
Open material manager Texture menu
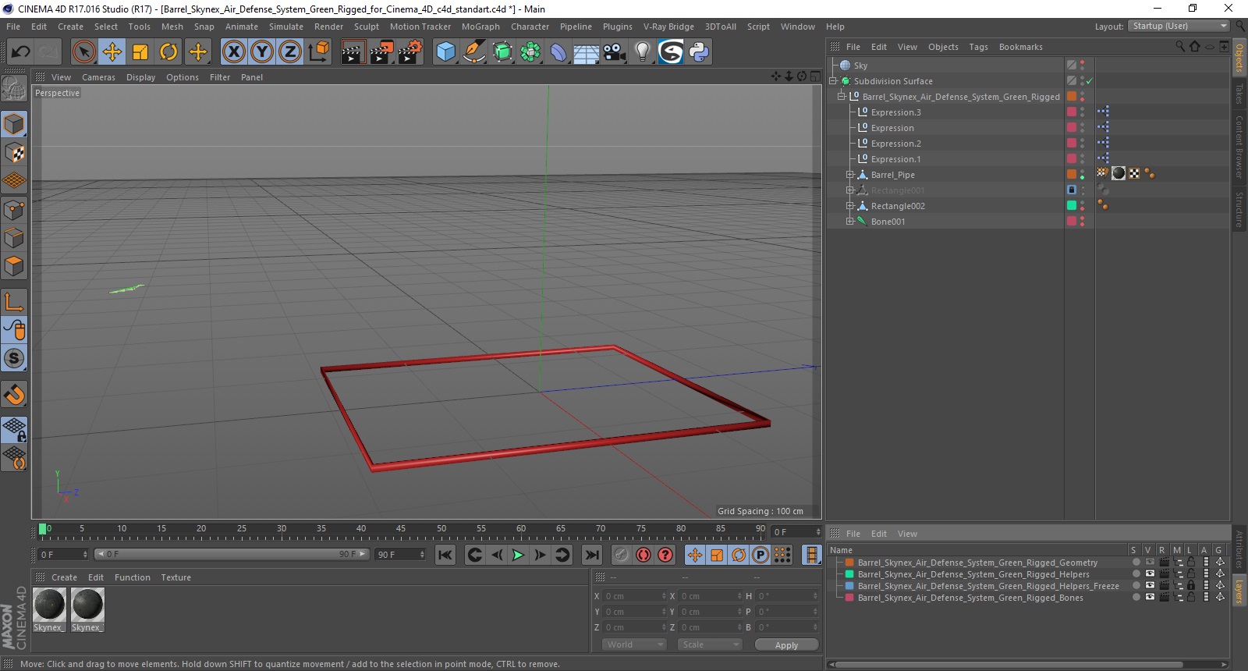click(x=175, y=577)
